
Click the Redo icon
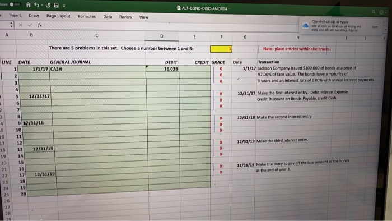(48, 5)
